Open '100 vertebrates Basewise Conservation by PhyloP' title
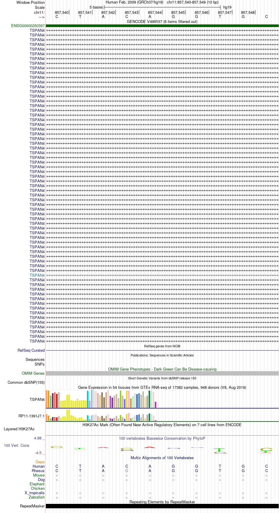Viewport: 279px width, 513px height. pyautogui.click(x=162, y=438)
